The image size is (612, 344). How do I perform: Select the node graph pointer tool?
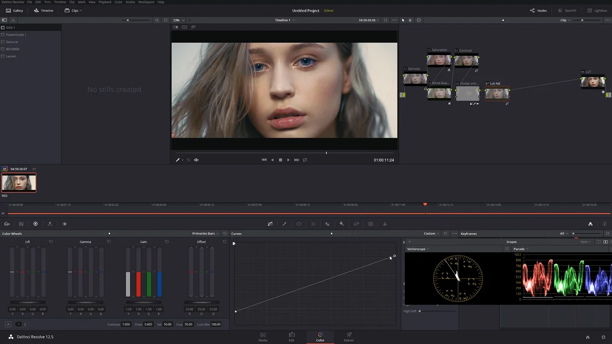[403, 20]
